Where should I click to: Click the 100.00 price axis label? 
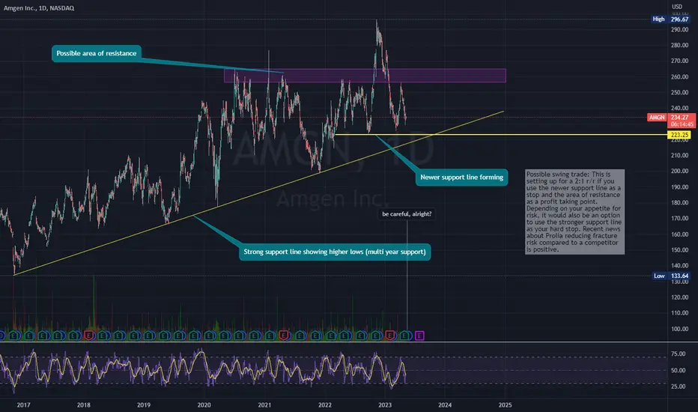[679, 329]
